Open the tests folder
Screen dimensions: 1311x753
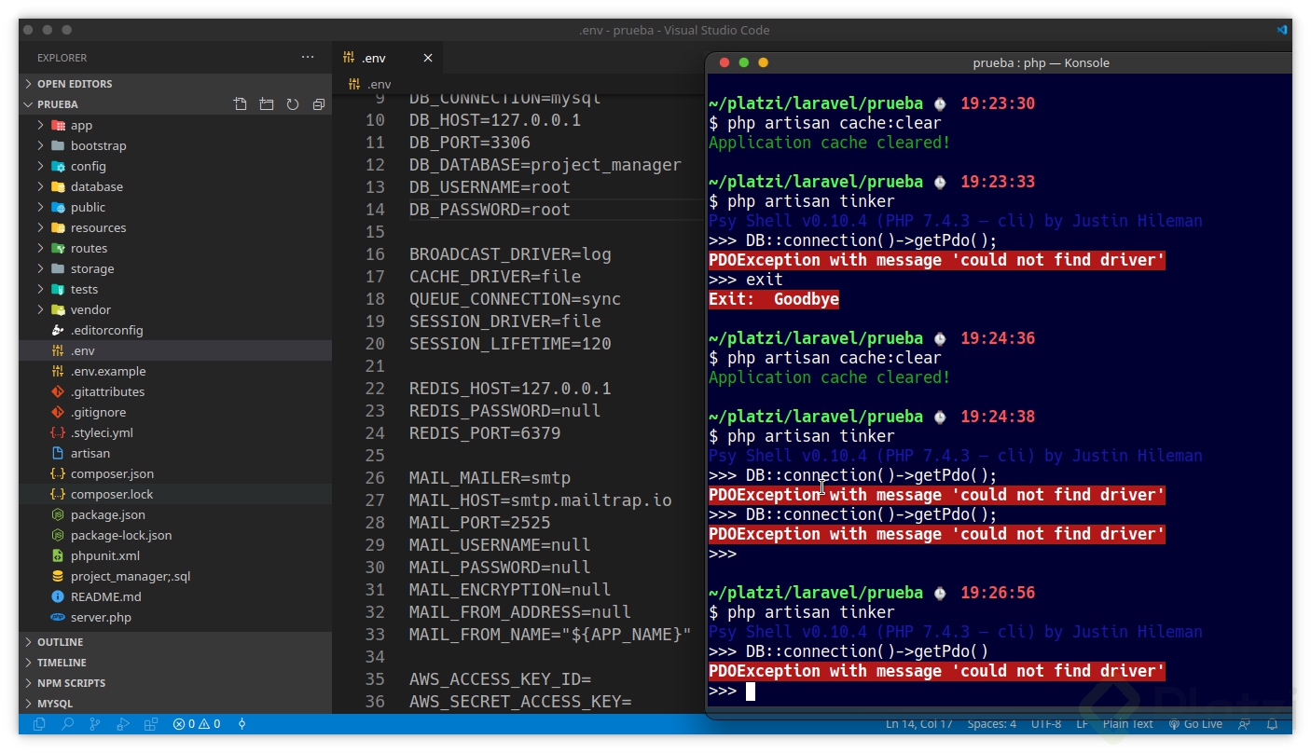[x=175, y=289]
